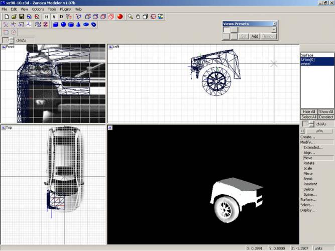Image resolution: width=335 pixels, height=251 pixels.
Task: Expand the Create... command group
Action: [308, 137]
